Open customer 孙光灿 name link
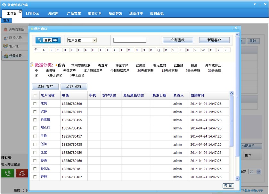The width and height of the screenshot is (269, 194). [45, 169]
